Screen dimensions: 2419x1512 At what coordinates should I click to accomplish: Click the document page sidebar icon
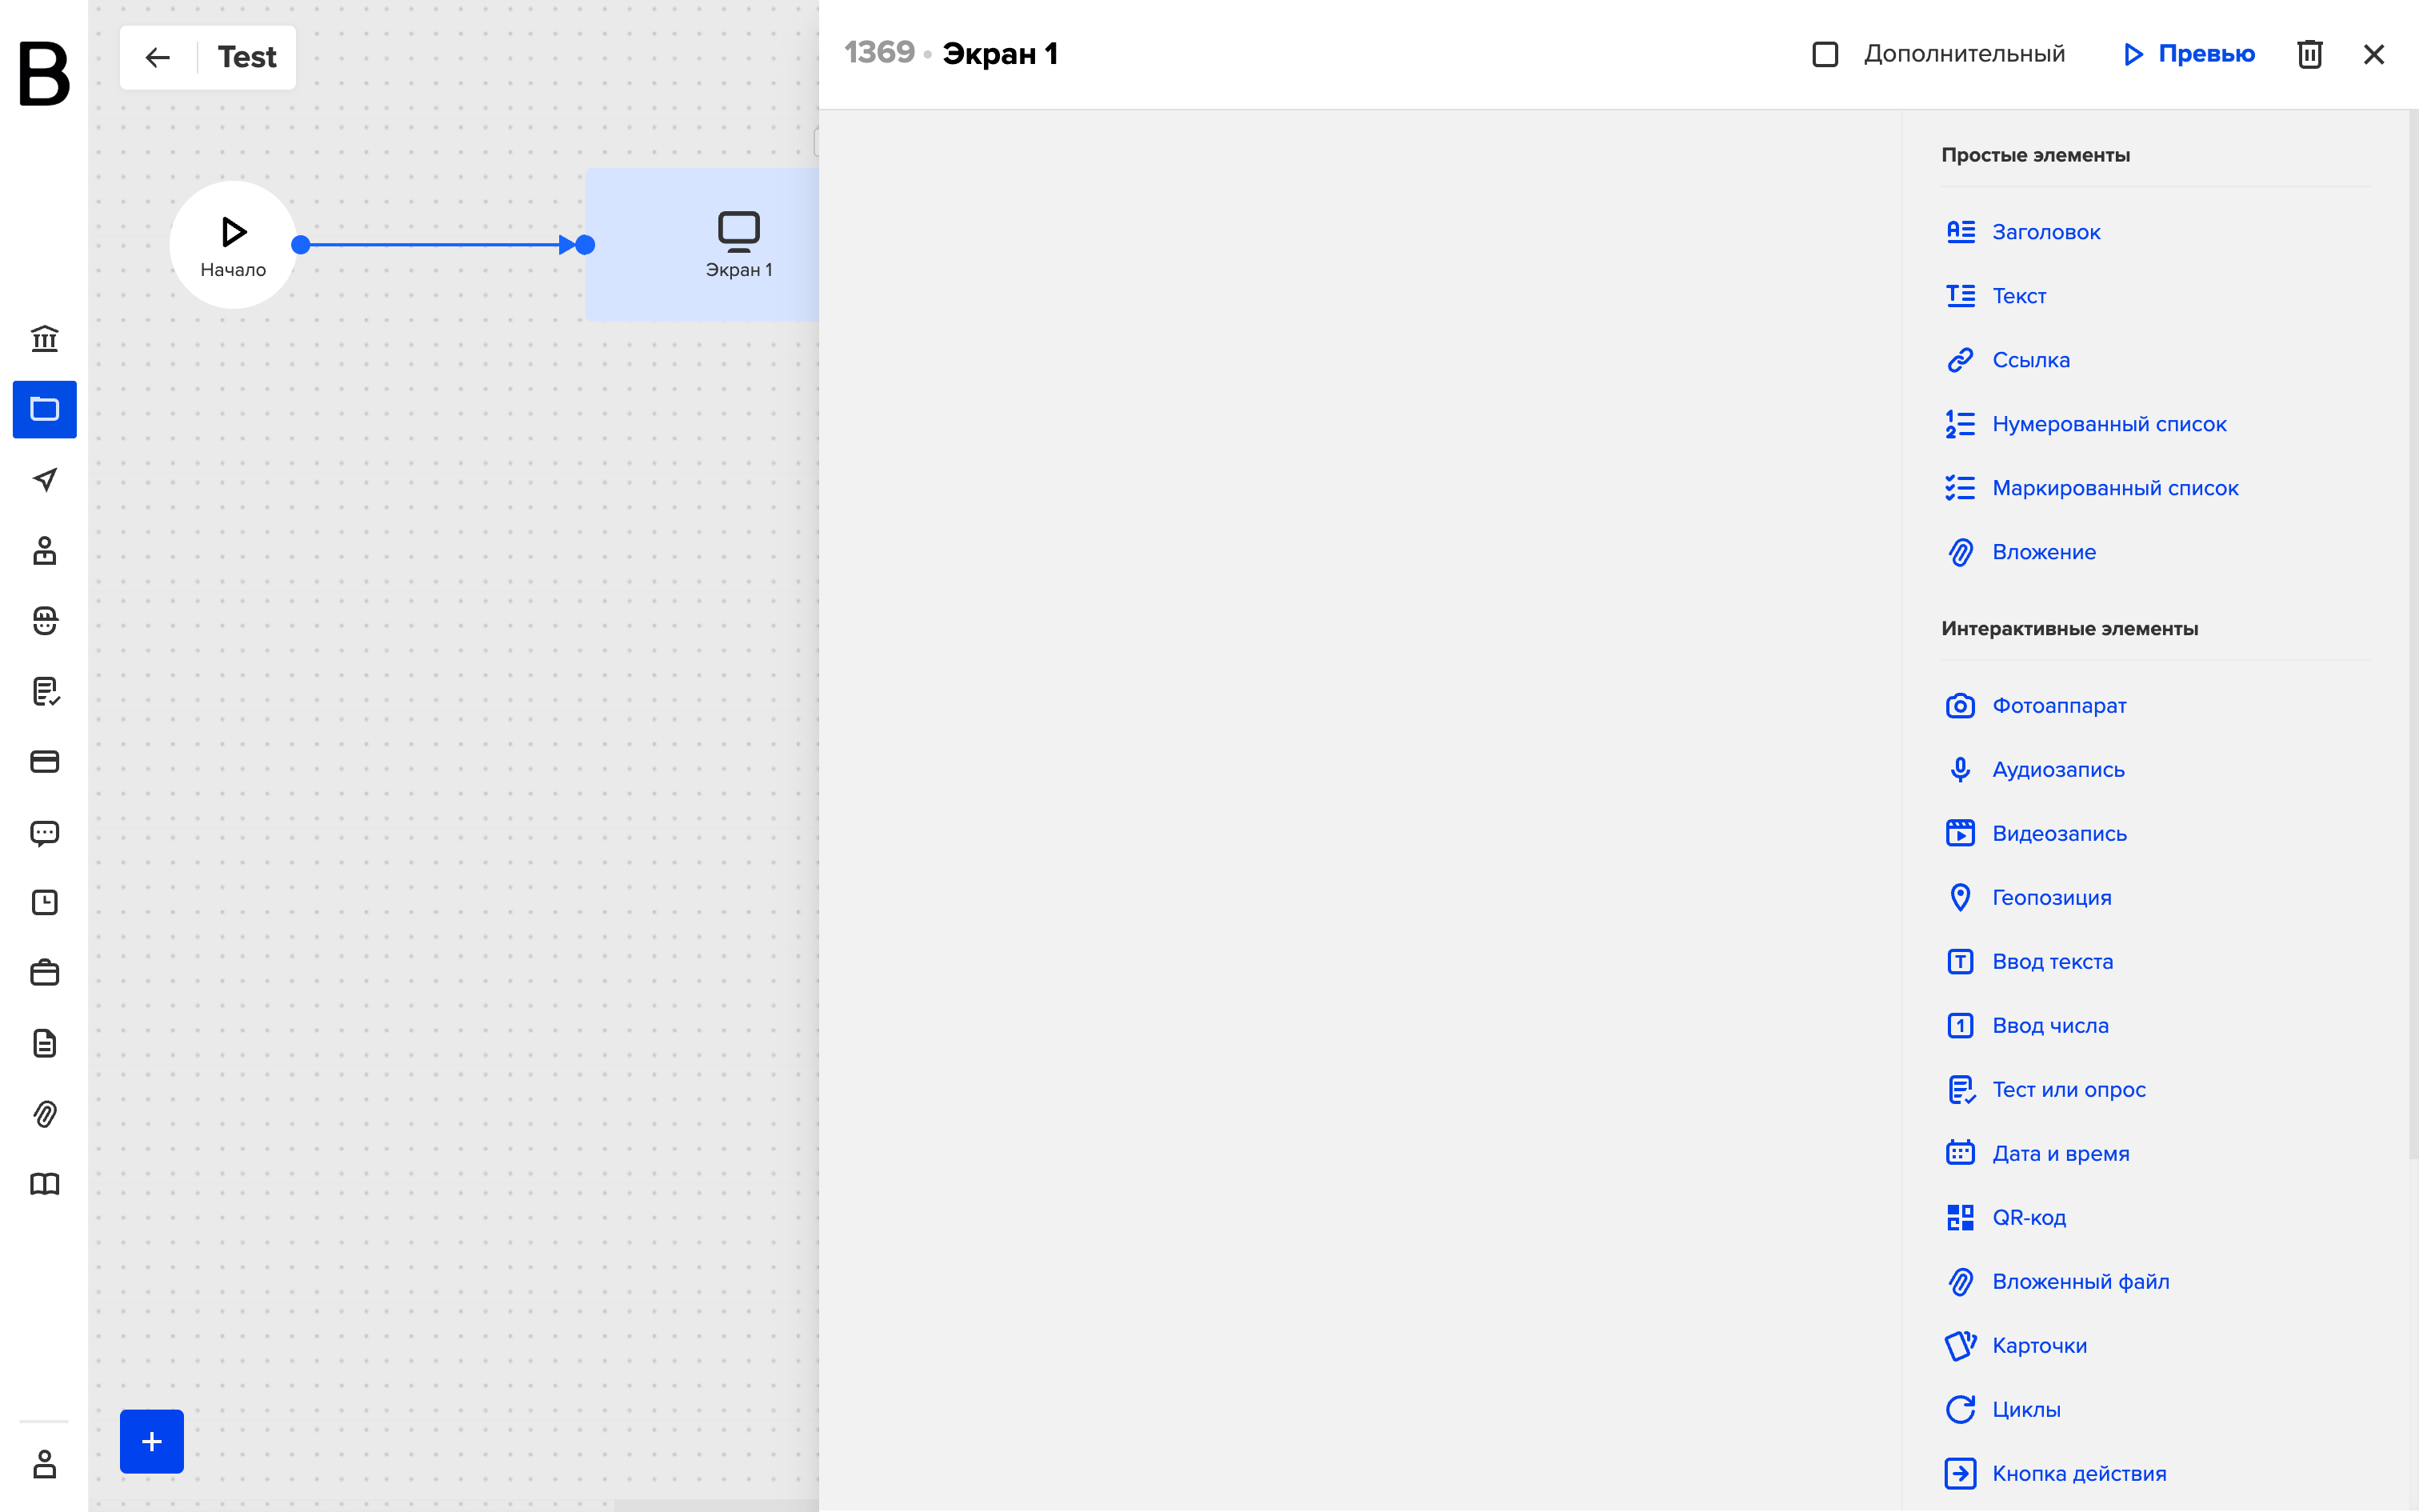point(44,1044)
